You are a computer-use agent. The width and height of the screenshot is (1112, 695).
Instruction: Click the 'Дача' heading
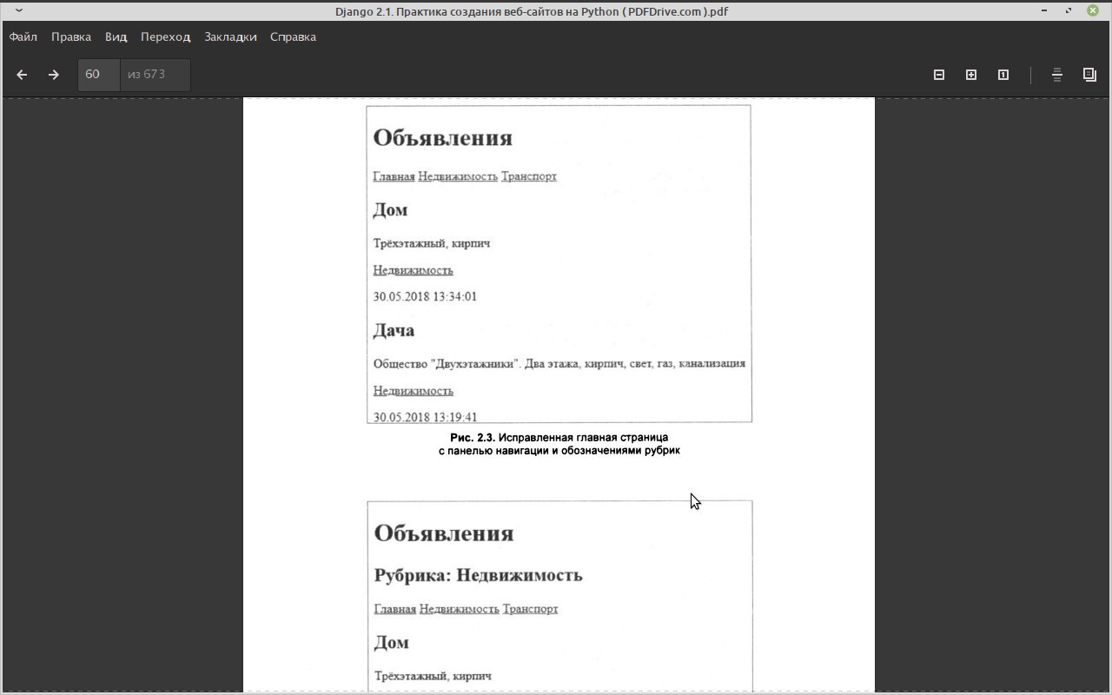pyautogui.click(x=394, y=330)
